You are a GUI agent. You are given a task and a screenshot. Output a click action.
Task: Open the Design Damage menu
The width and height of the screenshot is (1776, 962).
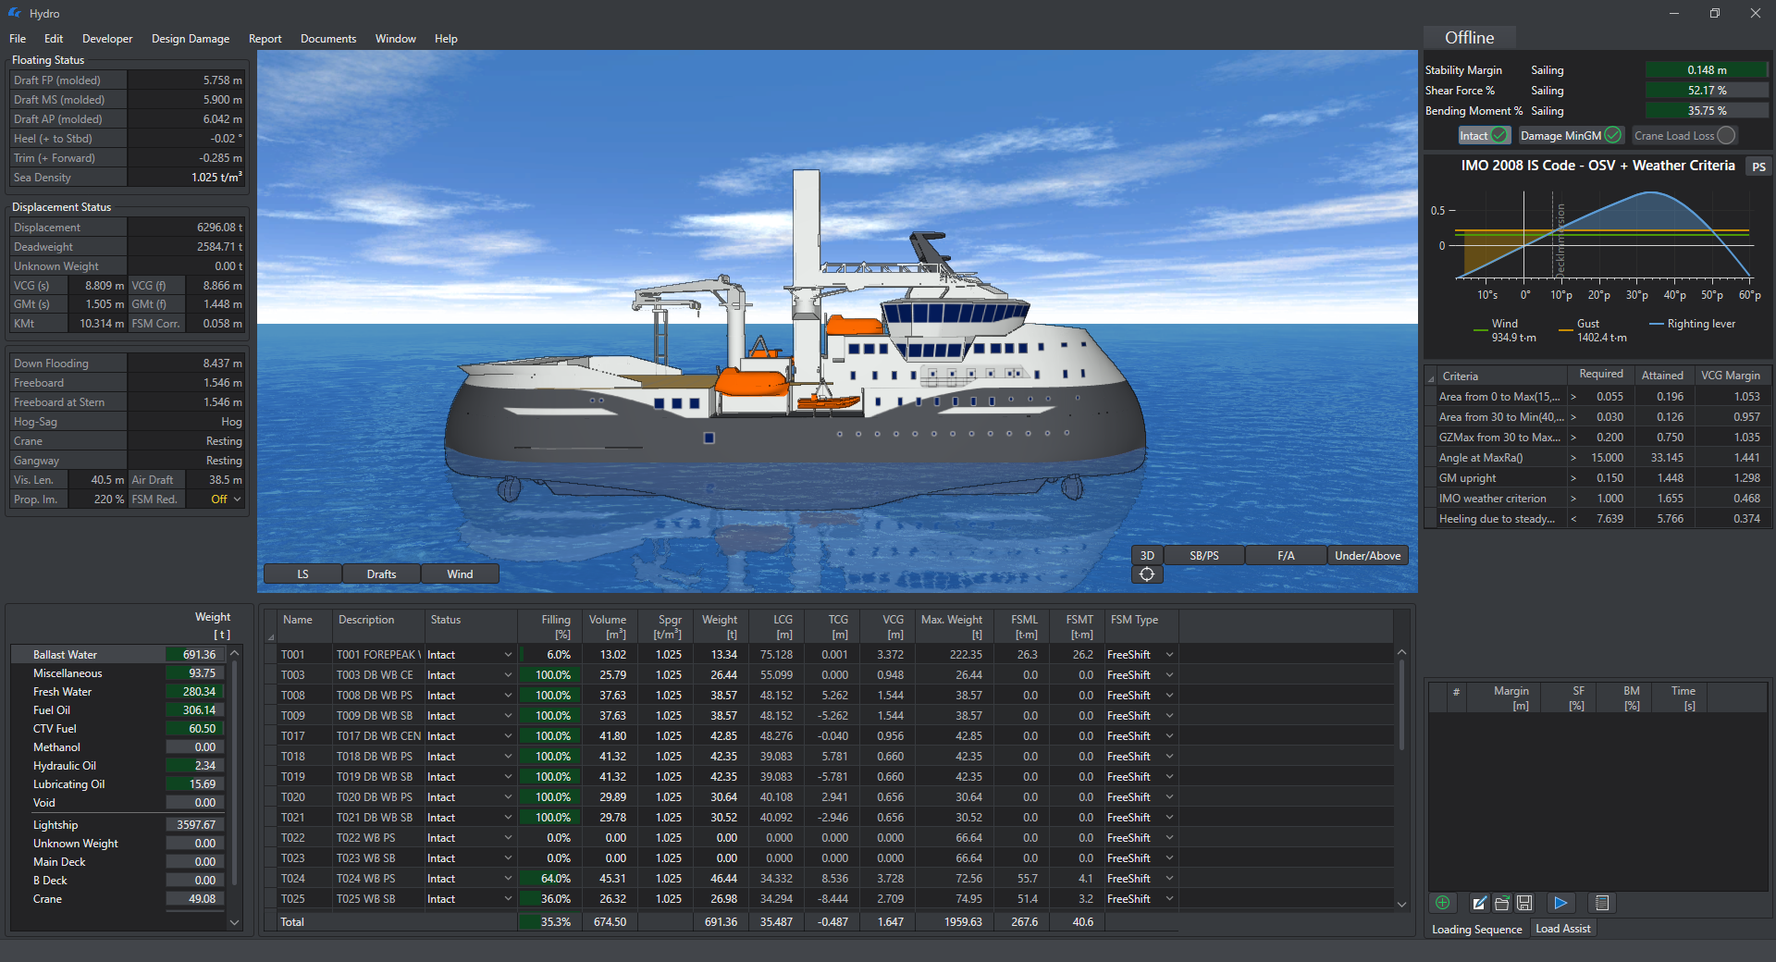click(x=191, y=38)
